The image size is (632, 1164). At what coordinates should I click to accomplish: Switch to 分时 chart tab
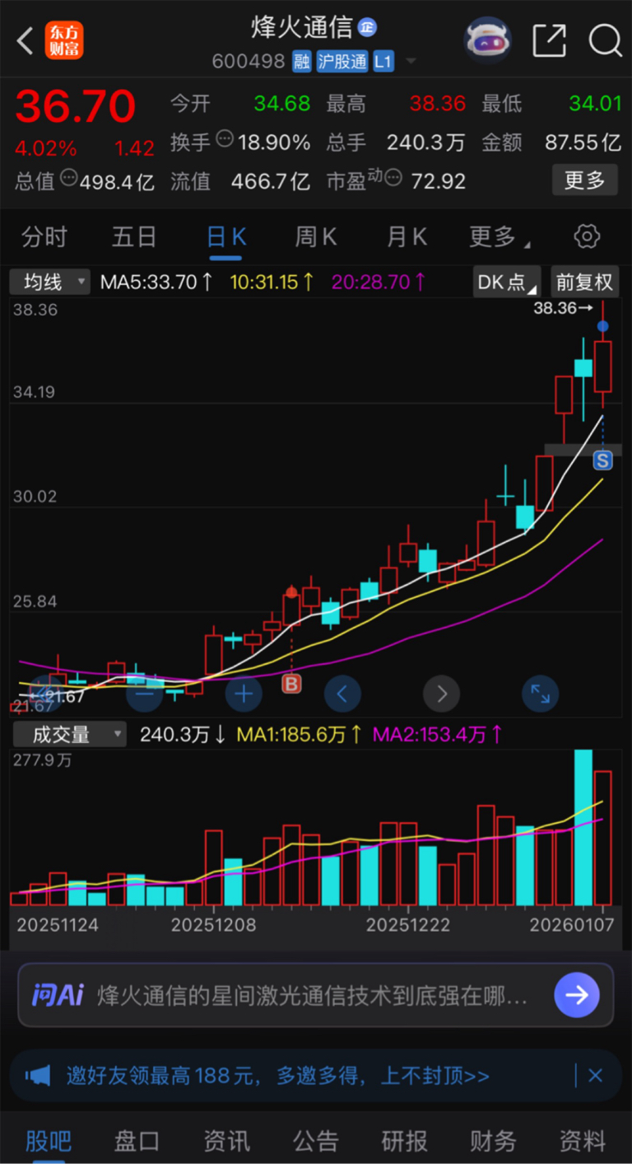(x=44, y=237)
